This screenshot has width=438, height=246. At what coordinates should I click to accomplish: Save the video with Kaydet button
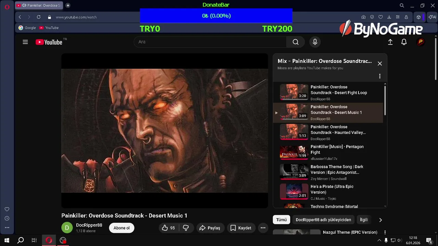pyautogui.click(x=241, y=228)
